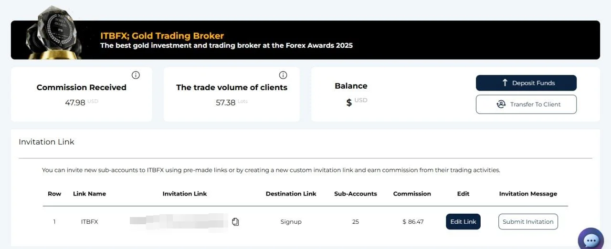This screenshot has height=249, width=611.
Task: Click the Sub-Accounts column header
Action: (356, 194)
